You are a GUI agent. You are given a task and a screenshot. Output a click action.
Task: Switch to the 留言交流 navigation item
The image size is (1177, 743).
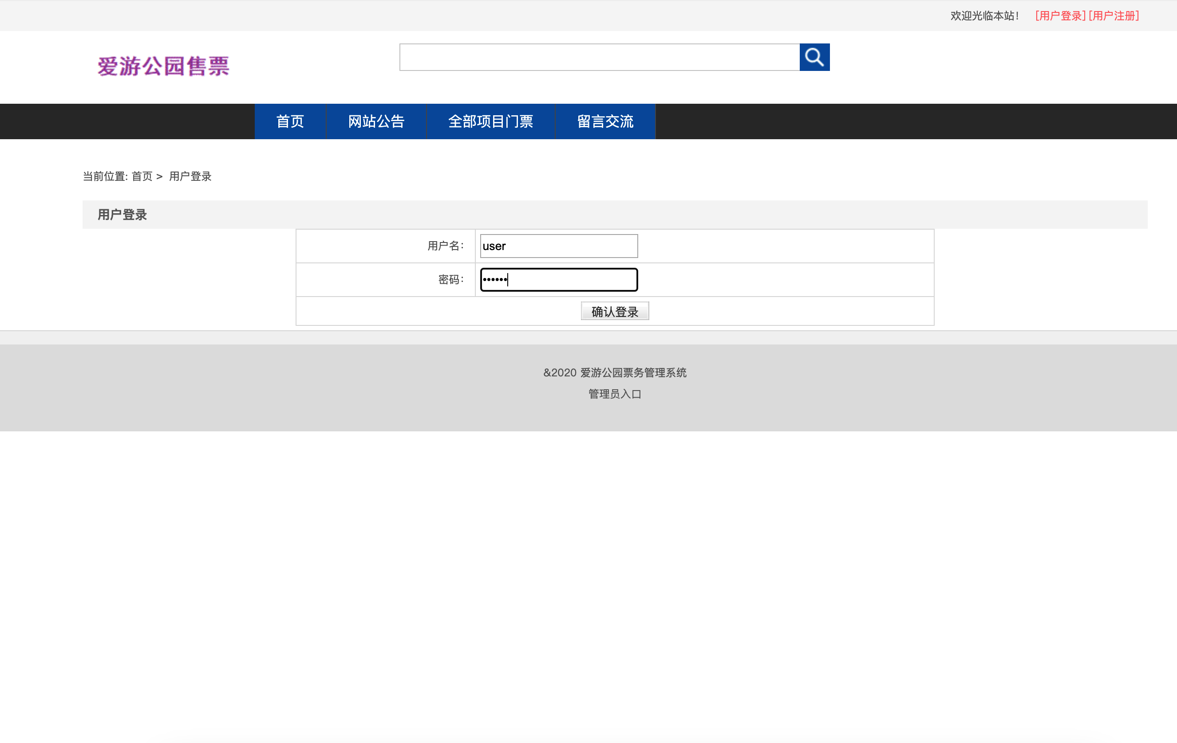pos(604,121)
